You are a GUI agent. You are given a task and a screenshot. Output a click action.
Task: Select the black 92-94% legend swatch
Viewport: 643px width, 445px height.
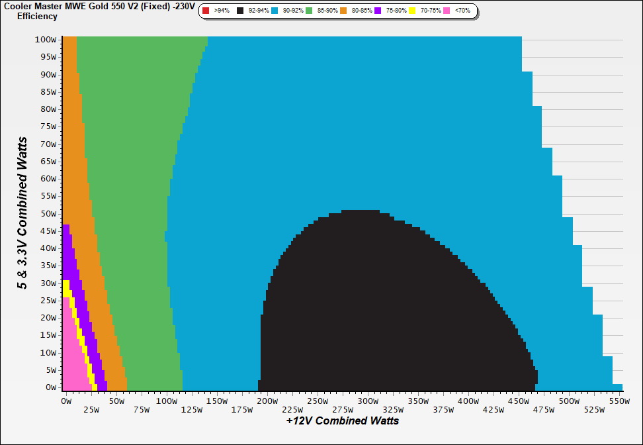240,11
